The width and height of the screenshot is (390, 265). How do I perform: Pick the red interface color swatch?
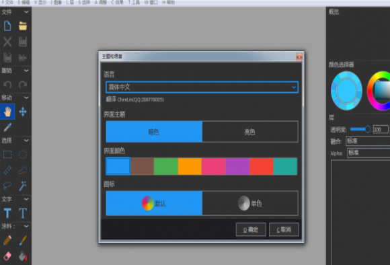coord(262,166)
